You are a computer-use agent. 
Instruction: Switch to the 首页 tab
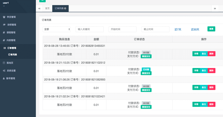pyautogui.click(x=47, y=9)
